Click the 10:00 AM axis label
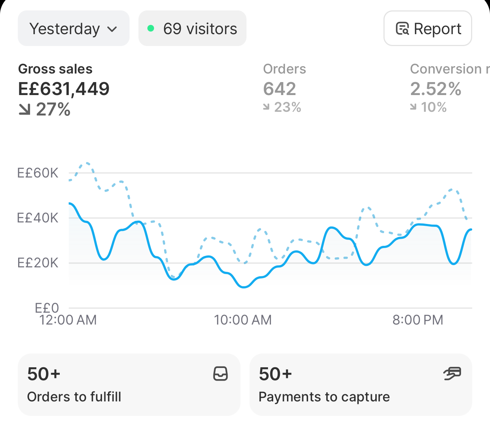The width and height of the screenshot is (490, 430). pyautogui.click(x=243, y=320)
